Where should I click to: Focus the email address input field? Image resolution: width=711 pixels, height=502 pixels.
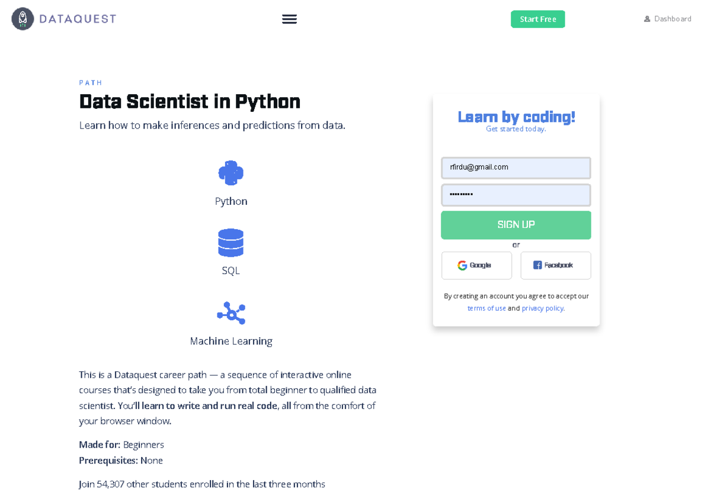515,168
